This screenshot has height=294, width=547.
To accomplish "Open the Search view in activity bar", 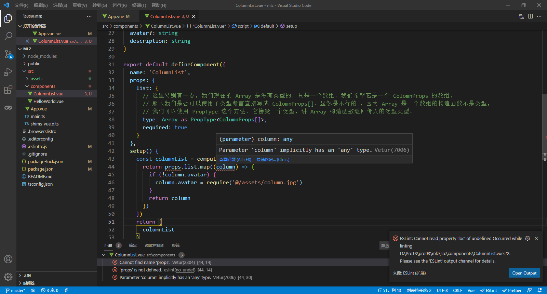I will coord(8,36).
